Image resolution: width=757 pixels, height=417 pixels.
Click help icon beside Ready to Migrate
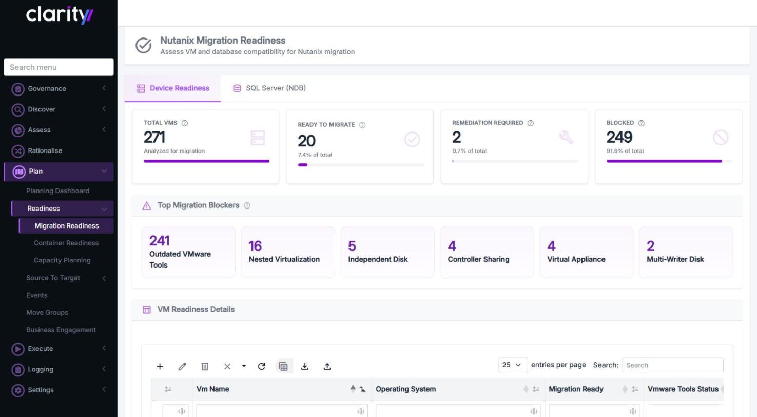[362, 125]
